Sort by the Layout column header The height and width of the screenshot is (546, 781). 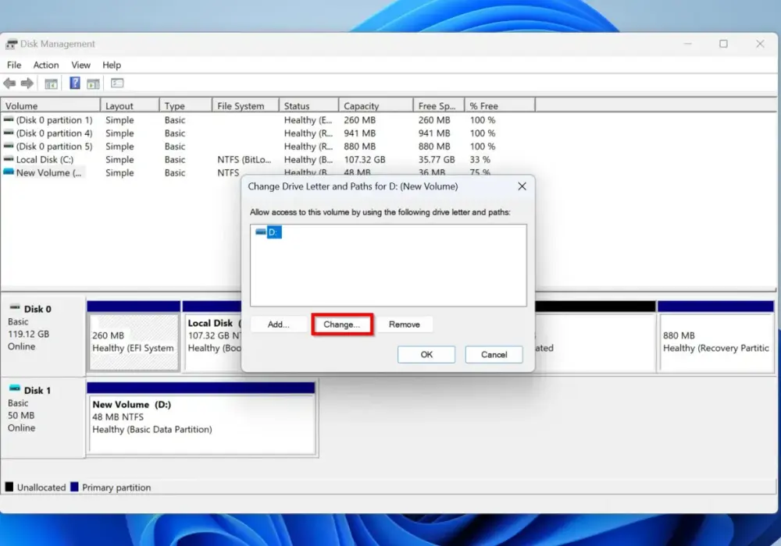tap(130, 105)
